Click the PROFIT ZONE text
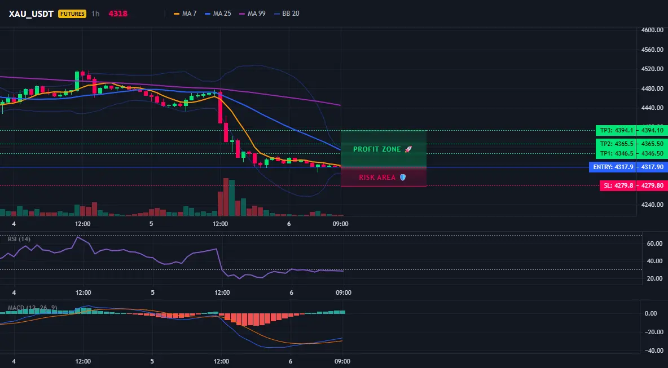This screenshot has width=668, height=368. [377, 149]
